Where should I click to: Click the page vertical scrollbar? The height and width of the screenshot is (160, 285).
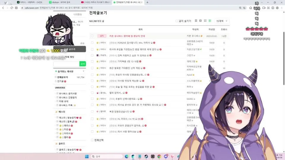pyautogui.click(x=284, y=58)
